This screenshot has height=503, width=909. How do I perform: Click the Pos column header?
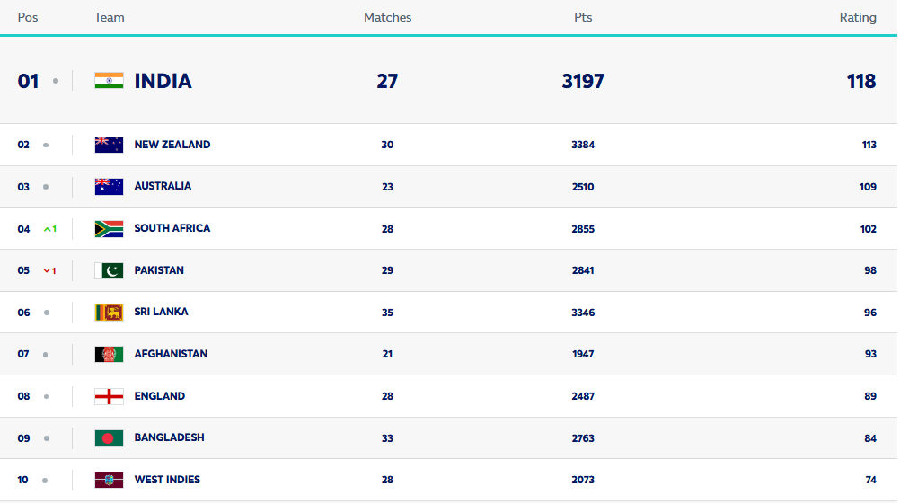tap(28, 17)
